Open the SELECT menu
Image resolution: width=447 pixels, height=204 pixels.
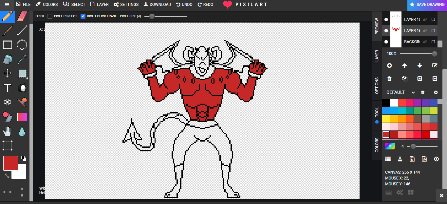[x=74, y=5]
